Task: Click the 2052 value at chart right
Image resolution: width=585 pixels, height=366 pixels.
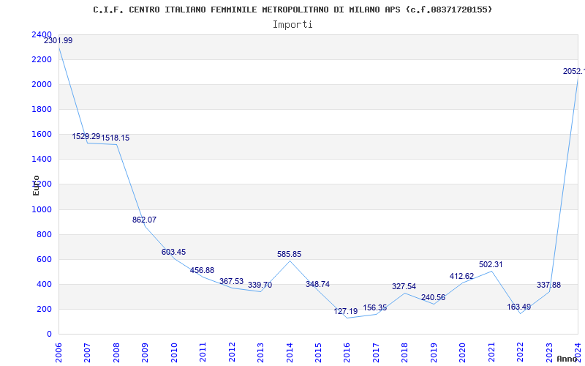Action: pos(574,71)
